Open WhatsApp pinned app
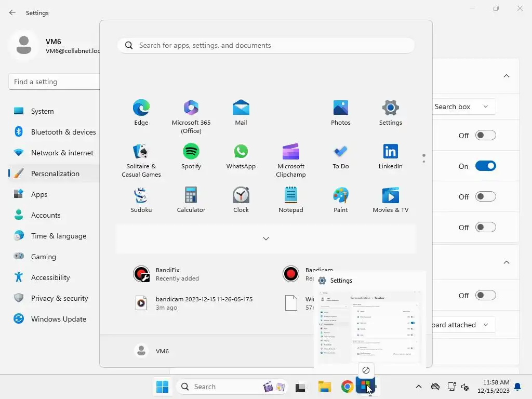This screenshot has width=532, height=399. pyautogui.click(x=241, y=156)
